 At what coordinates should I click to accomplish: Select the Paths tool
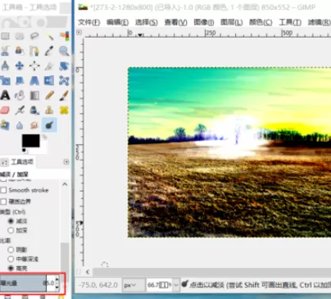(34, 51)
